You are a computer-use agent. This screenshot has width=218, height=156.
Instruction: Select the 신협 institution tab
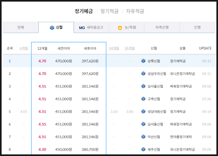(56, 28)
